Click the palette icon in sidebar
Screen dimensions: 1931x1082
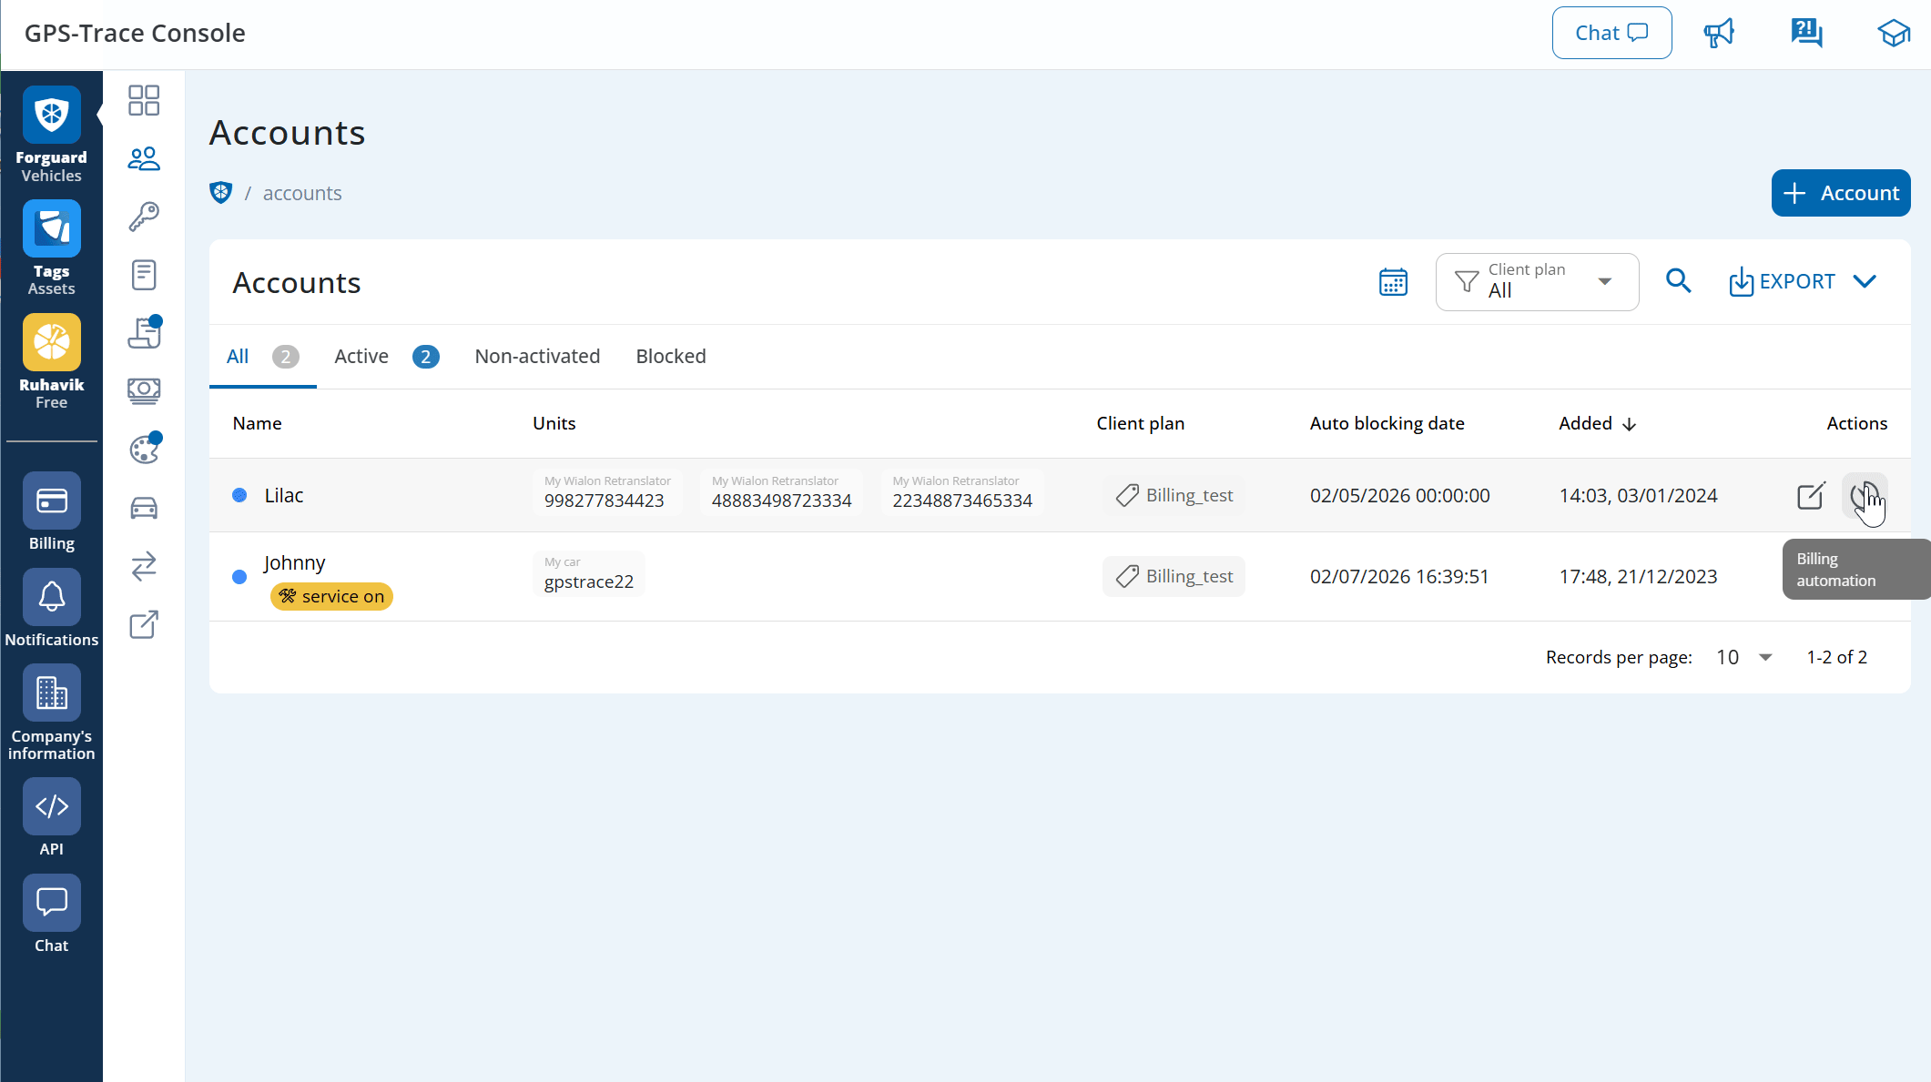click(144, 450)
